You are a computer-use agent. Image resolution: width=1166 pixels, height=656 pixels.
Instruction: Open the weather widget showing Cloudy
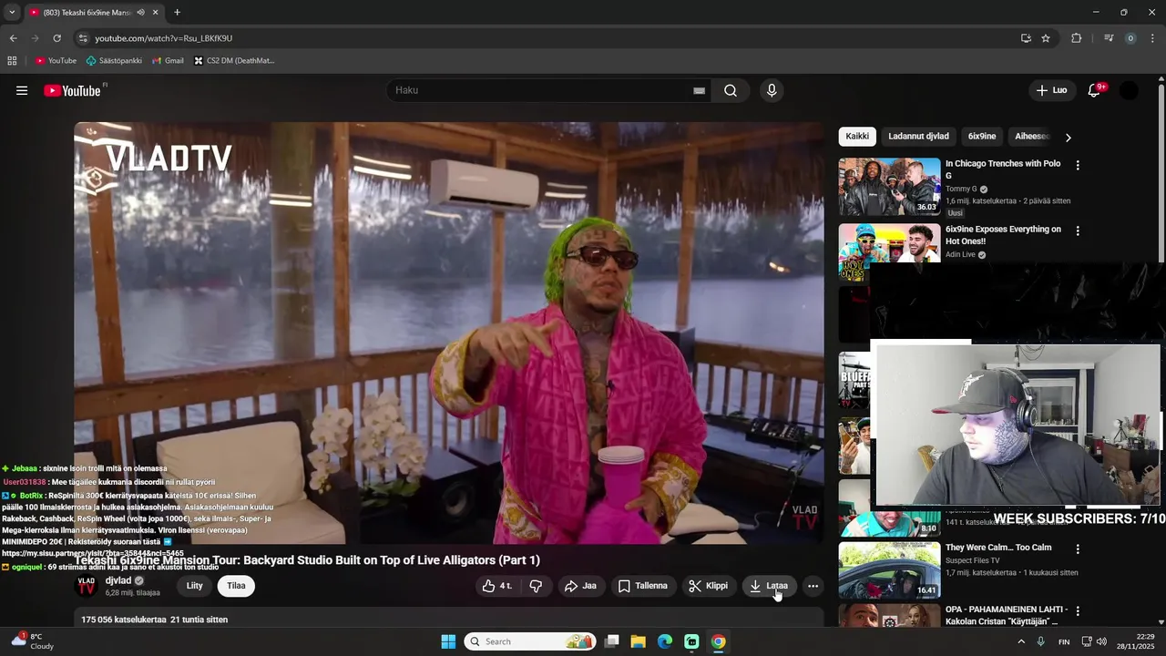coord(33,641)
